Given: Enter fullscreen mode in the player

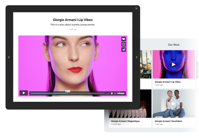Looking at the screenshot, I should click(x=115, y=93).
